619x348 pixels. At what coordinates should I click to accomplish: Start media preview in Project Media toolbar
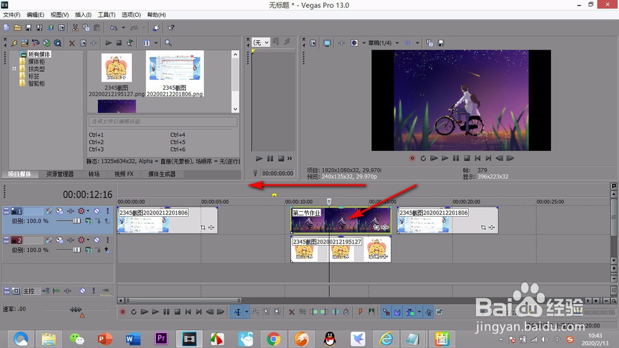[108, 43]
